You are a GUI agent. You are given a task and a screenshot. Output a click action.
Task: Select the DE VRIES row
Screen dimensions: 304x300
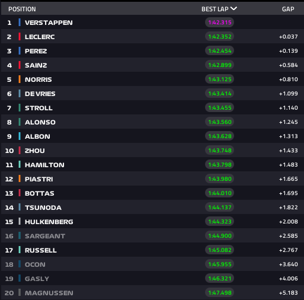152,94
